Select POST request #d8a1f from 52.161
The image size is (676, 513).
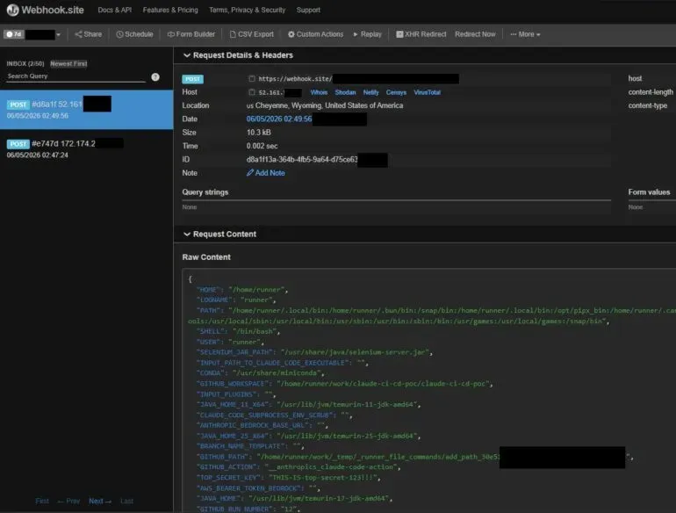coord(86,109)
